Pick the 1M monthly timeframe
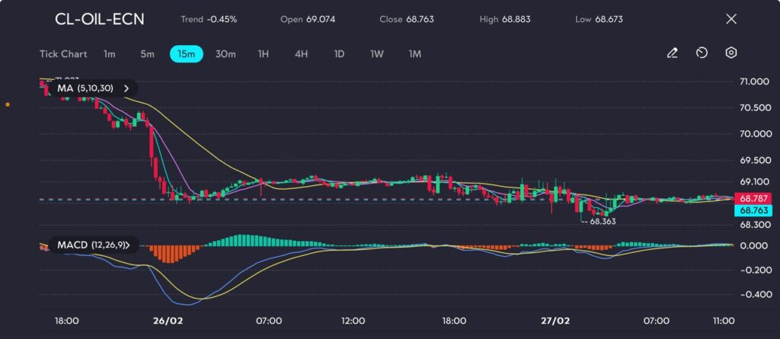 [x=414, y=54]
